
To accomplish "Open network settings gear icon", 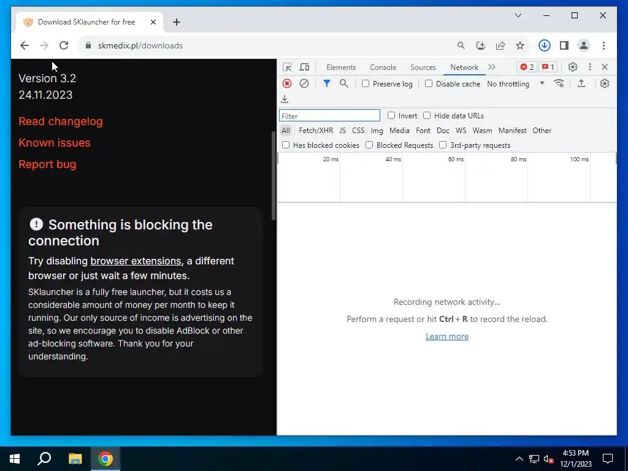I will [604, 83].
